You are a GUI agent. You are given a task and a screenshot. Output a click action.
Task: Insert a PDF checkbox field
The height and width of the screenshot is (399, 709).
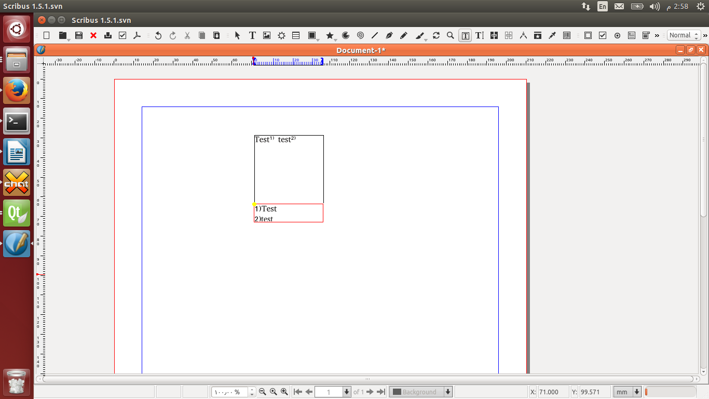click(603, 35)
